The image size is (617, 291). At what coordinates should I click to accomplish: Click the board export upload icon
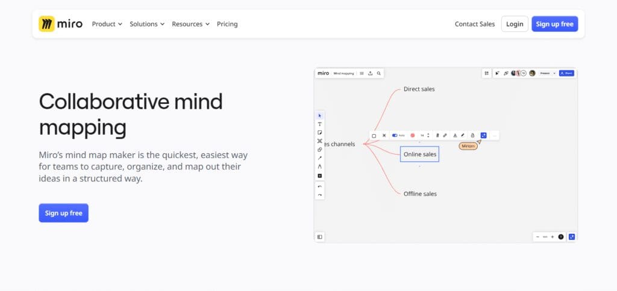coord(370,73)
